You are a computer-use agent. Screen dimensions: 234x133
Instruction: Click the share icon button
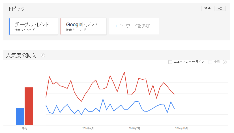tap(220, 8)
